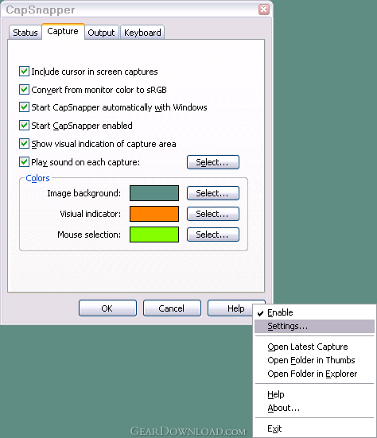Click Select button for Visiual indicator color
This screenshot has width=377, height=438.
tap(213, 214)
